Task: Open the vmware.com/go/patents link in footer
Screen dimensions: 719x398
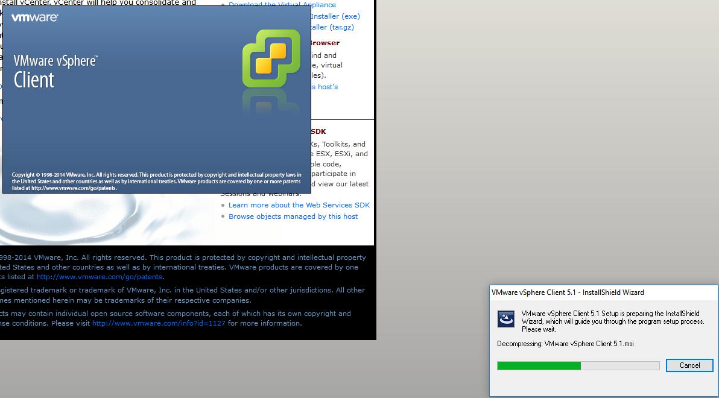Action: coord(99,277)
